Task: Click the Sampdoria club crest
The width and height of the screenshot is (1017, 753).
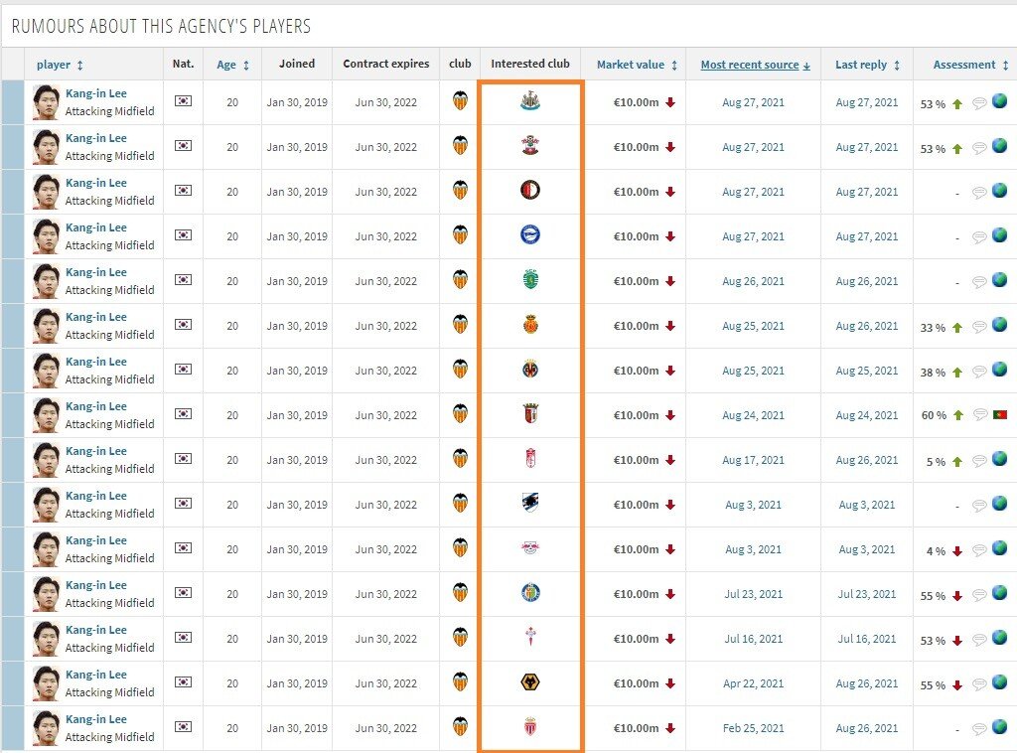Action: (x=530, y=504)
